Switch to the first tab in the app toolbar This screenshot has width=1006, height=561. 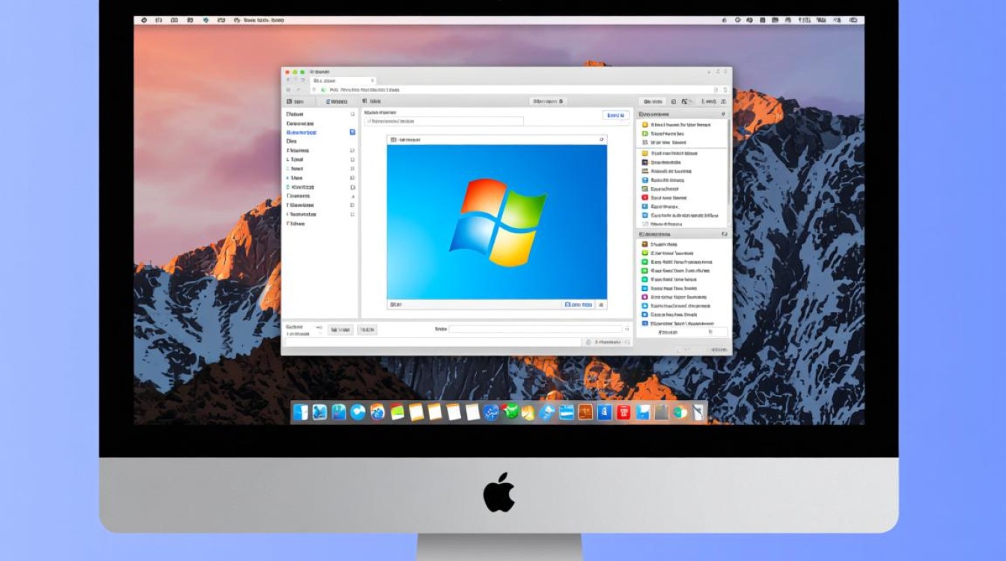tap(295, 101)
